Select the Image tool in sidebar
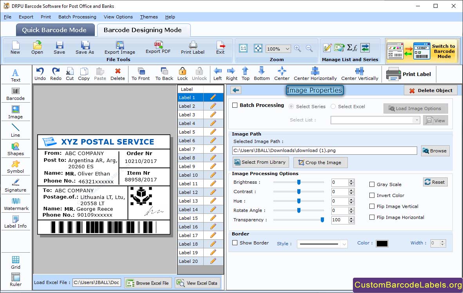The image size is (463, 293). click(x=15, y=112)
